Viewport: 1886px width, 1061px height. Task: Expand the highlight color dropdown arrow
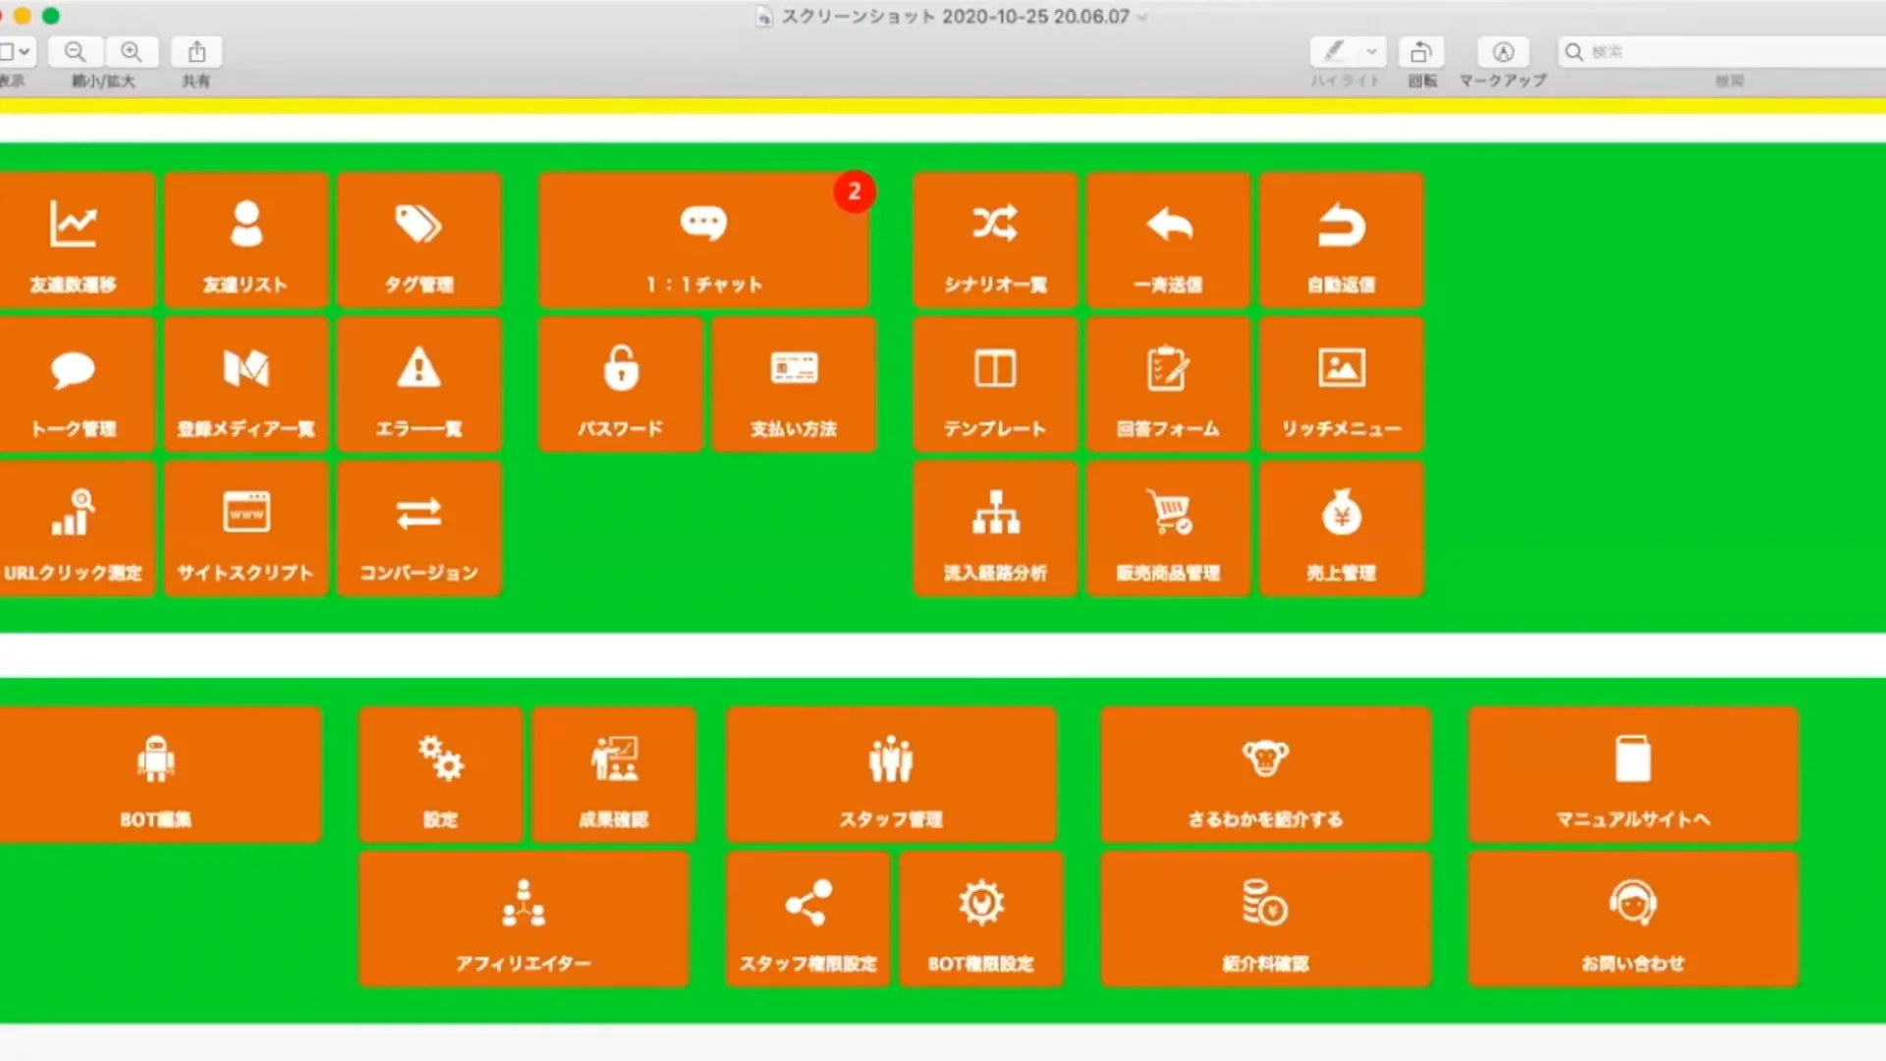[1371, 52]
